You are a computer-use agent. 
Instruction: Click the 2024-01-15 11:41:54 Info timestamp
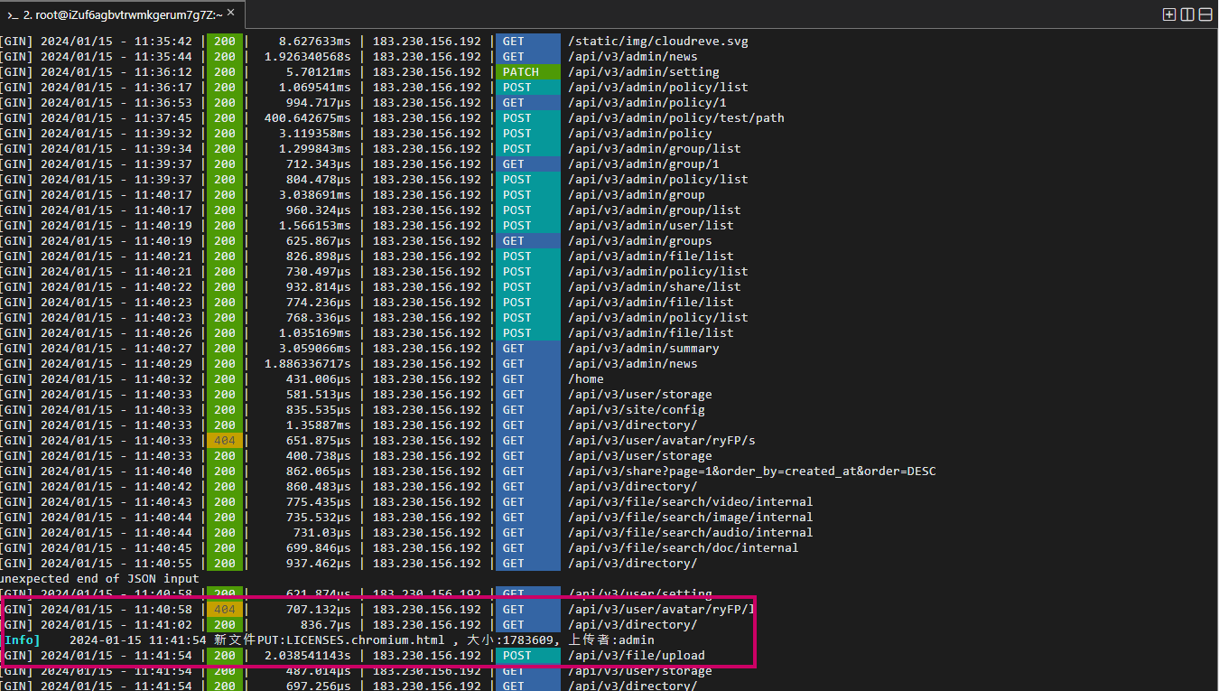pyautogui.click(x=138, y=640)
